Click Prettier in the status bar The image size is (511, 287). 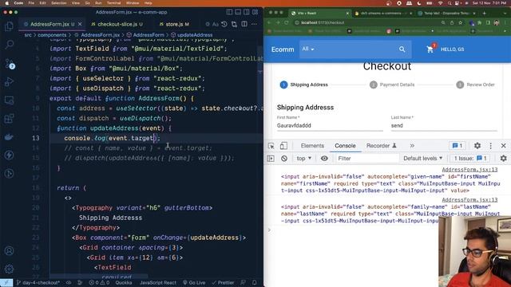[224, 283]
